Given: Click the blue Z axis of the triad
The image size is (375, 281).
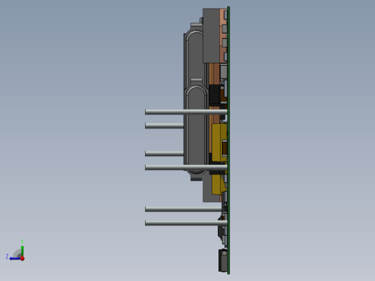Looking at the screenshot, I should (15, 259).
